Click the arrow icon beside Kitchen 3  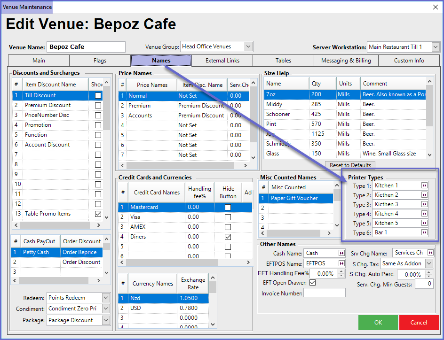point(425,204)
